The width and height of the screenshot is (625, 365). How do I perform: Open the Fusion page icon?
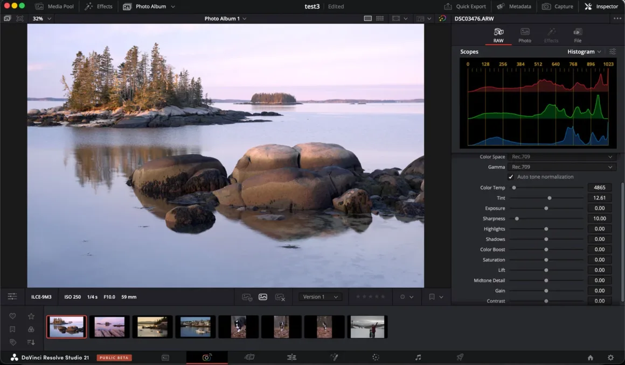tap(334, 357)
